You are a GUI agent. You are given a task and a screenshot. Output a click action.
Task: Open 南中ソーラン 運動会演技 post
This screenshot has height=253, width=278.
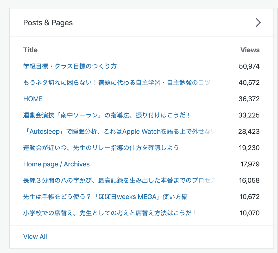107,115
